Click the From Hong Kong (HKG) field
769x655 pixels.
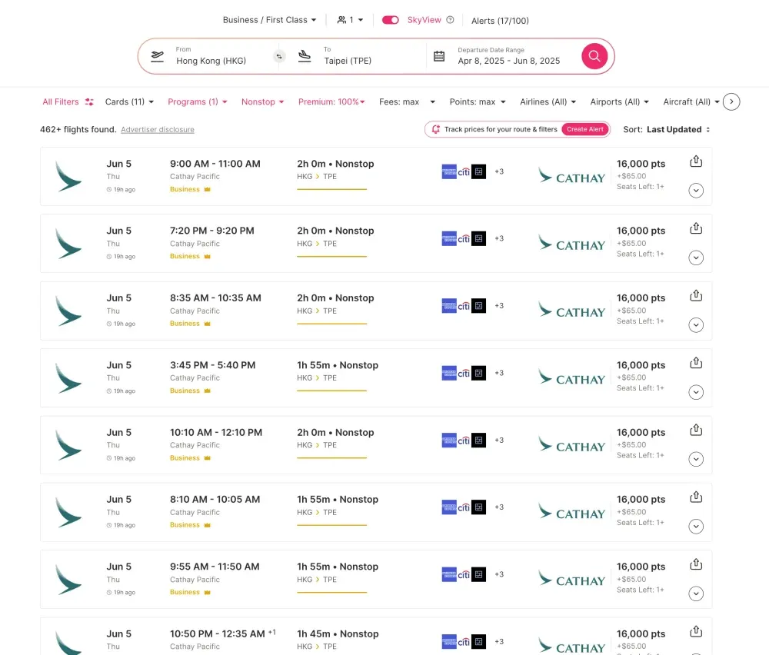211,56
